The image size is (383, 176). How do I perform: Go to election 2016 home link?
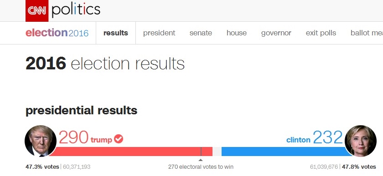click(57, 33)
